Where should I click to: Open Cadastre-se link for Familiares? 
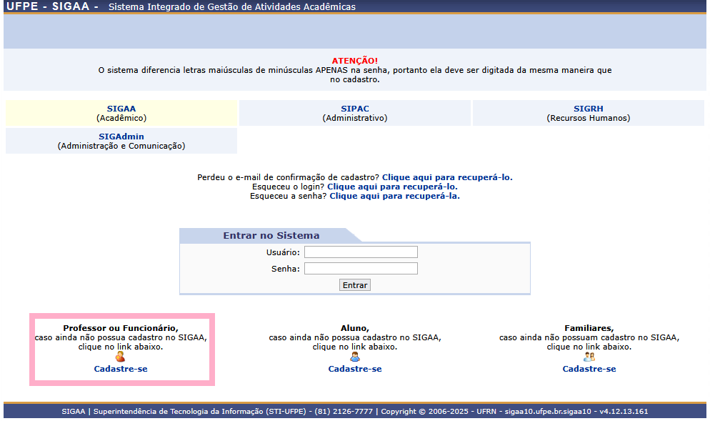589,369
